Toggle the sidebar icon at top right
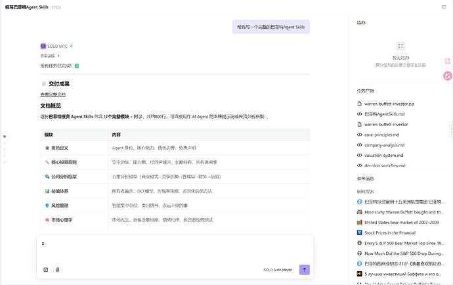The width and height of the screenshot is (453, 285). coord(444,7)
